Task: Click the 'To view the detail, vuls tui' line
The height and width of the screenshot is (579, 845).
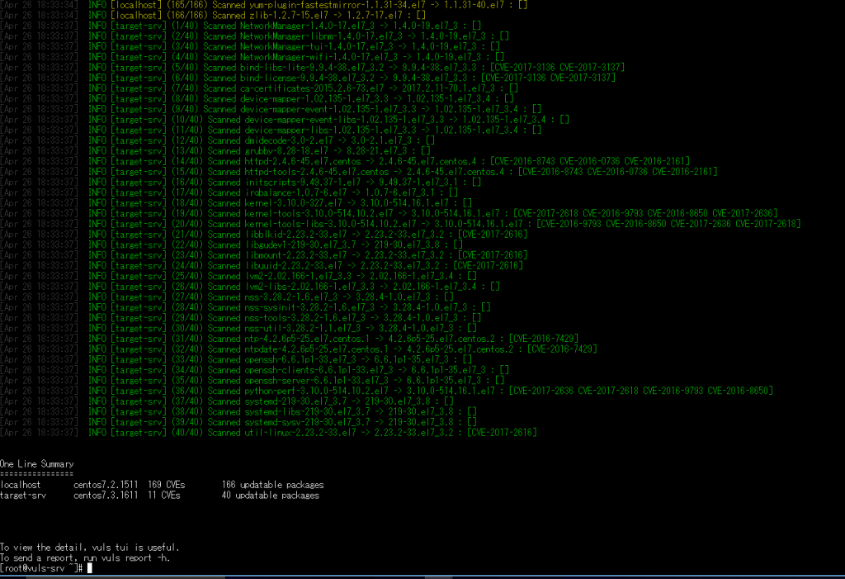Action: click(89, 548)
